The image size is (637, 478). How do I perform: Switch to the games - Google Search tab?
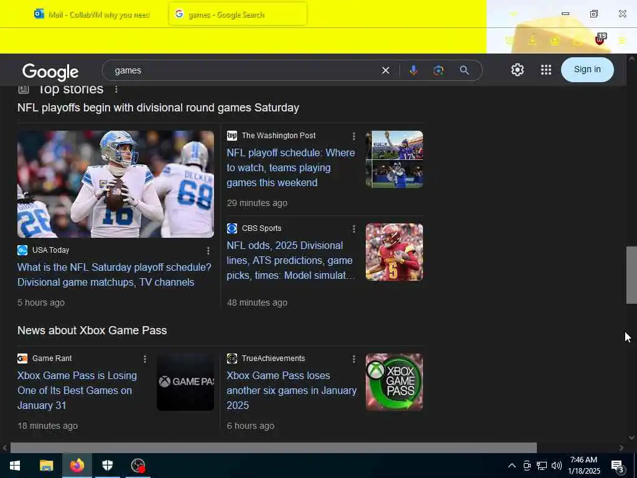pyautogui.click(x=238, y=14)
